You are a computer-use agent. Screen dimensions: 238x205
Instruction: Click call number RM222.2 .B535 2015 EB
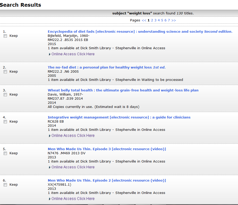68,40
